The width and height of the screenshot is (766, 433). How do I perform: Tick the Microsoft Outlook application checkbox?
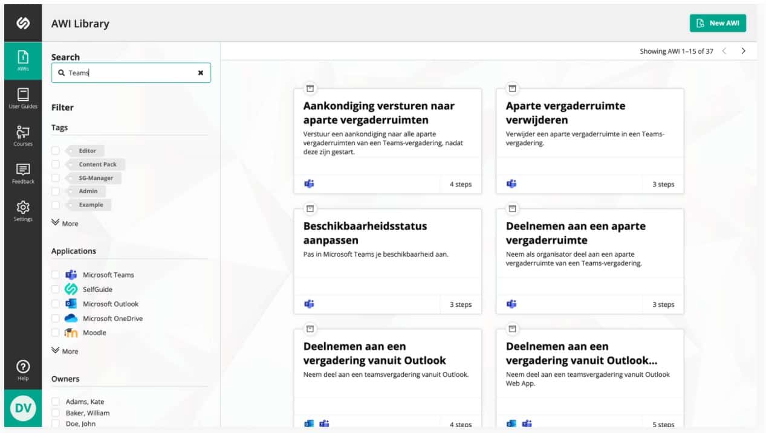point(56,304)
